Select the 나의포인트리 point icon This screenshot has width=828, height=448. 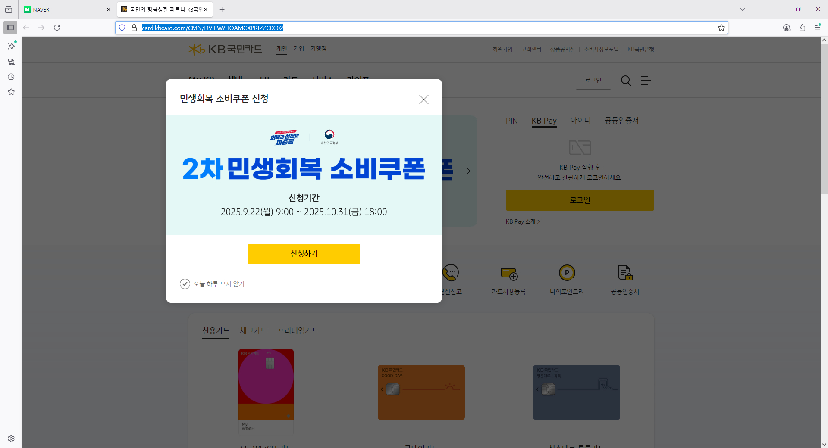click(x=567, y=273)
